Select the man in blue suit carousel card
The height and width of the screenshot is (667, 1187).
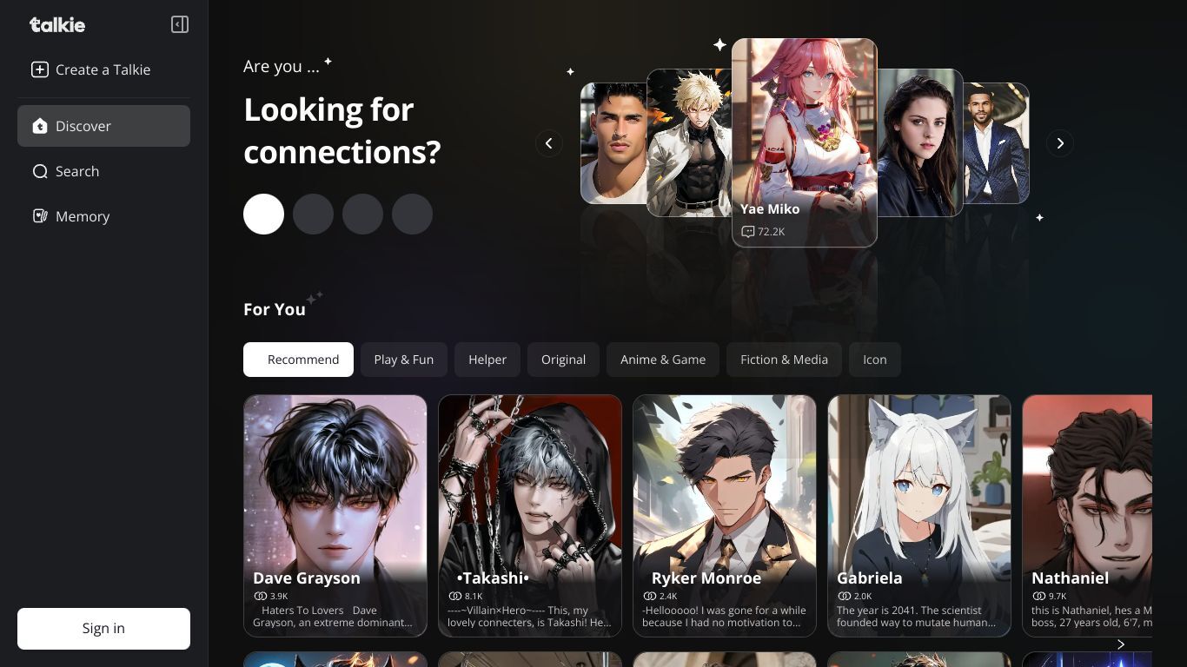click(x=997, y=143)
